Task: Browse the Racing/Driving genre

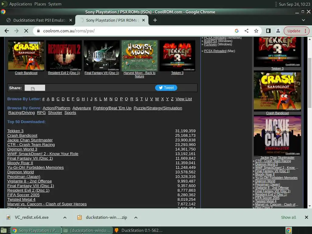Action: pos(22,113)
